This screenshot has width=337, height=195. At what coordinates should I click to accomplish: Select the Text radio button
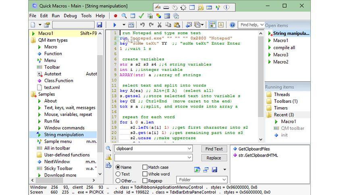[x=118, y=174]
